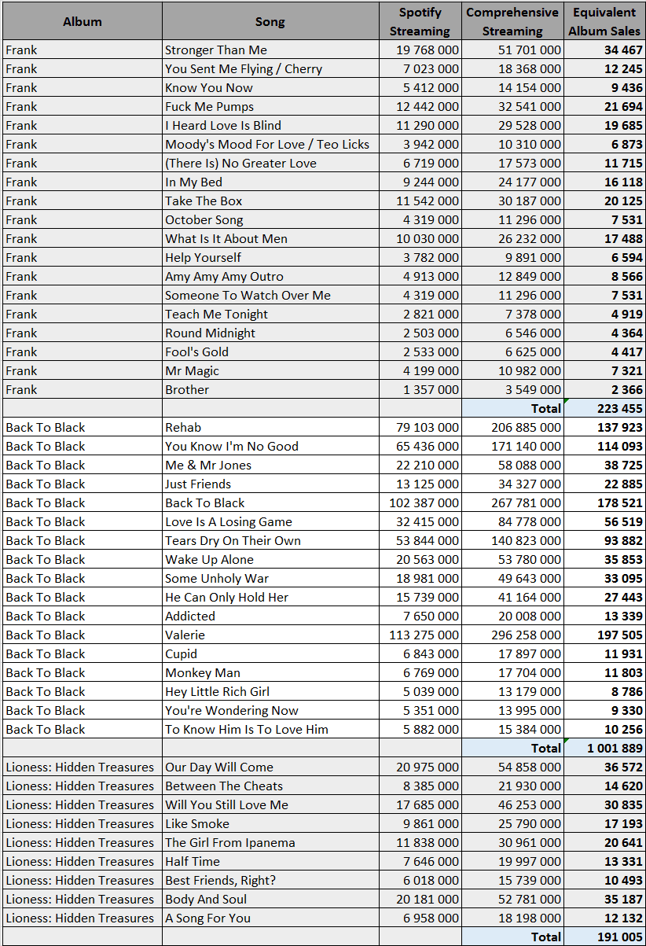The height and width of the screenshot is (946, 646).
Task: Select the Wake Up Alone cell
Action: pos(270,559)
